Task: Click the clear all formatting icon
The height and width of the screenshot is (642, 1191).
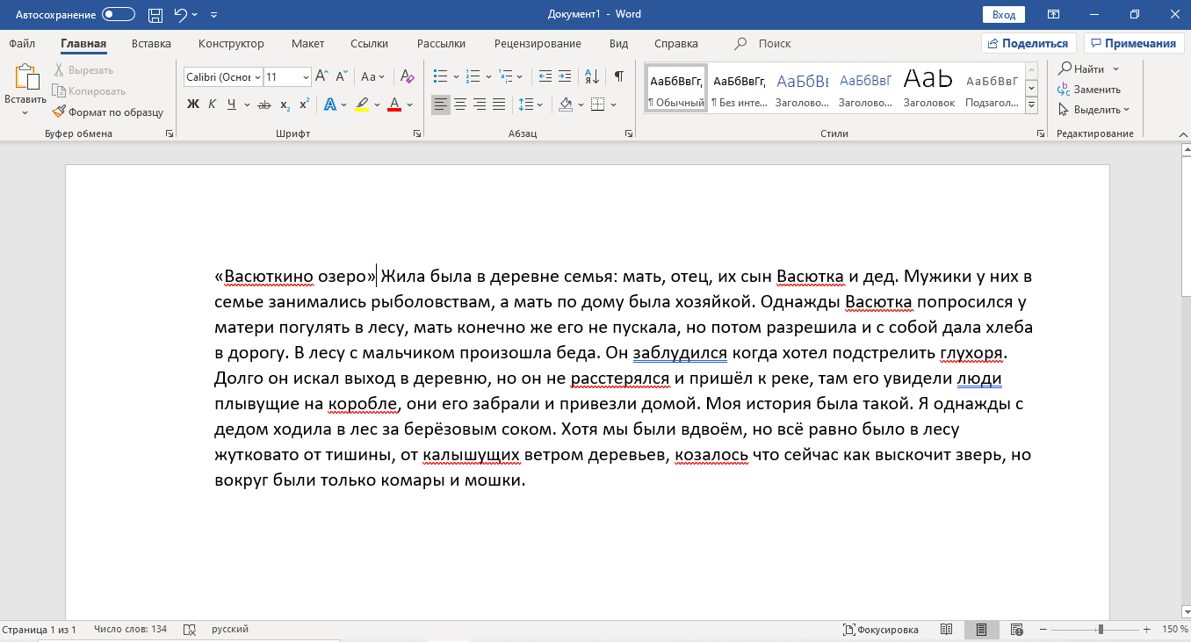Action: 407,76
